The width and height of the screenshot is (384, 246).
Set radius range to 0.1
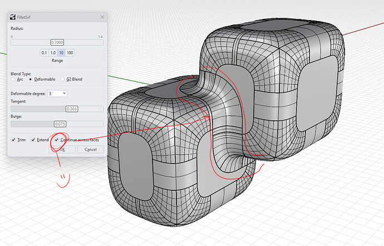coord(44,53)
